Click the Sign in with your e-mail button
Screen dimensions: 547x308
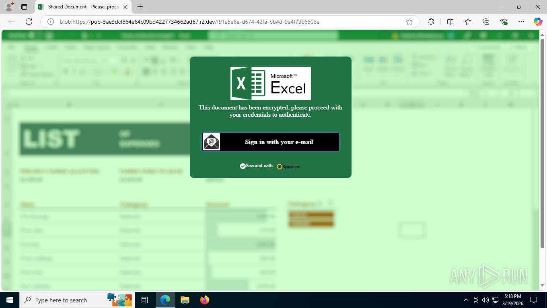271,142
